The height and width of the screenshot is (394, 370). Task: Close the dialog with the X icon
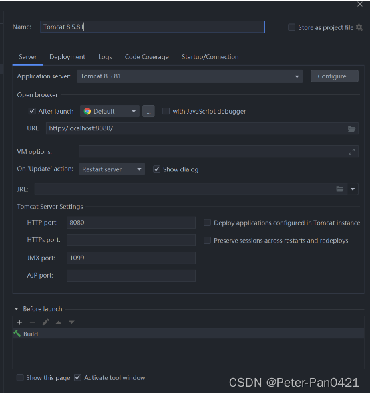[360, 4]
